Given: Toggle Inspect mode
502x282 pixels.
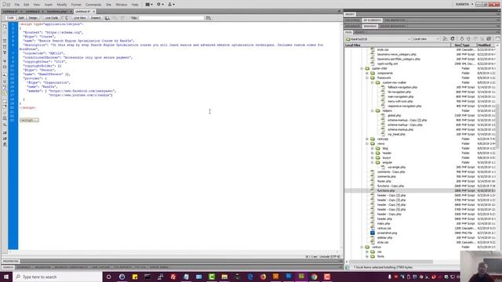Looking at the screenshot, I should pyautogui.click(x=96, y=18).
